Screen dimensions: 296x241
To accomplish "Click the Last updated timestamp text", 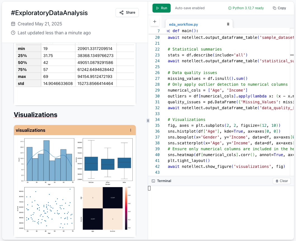I will [54, 33].
